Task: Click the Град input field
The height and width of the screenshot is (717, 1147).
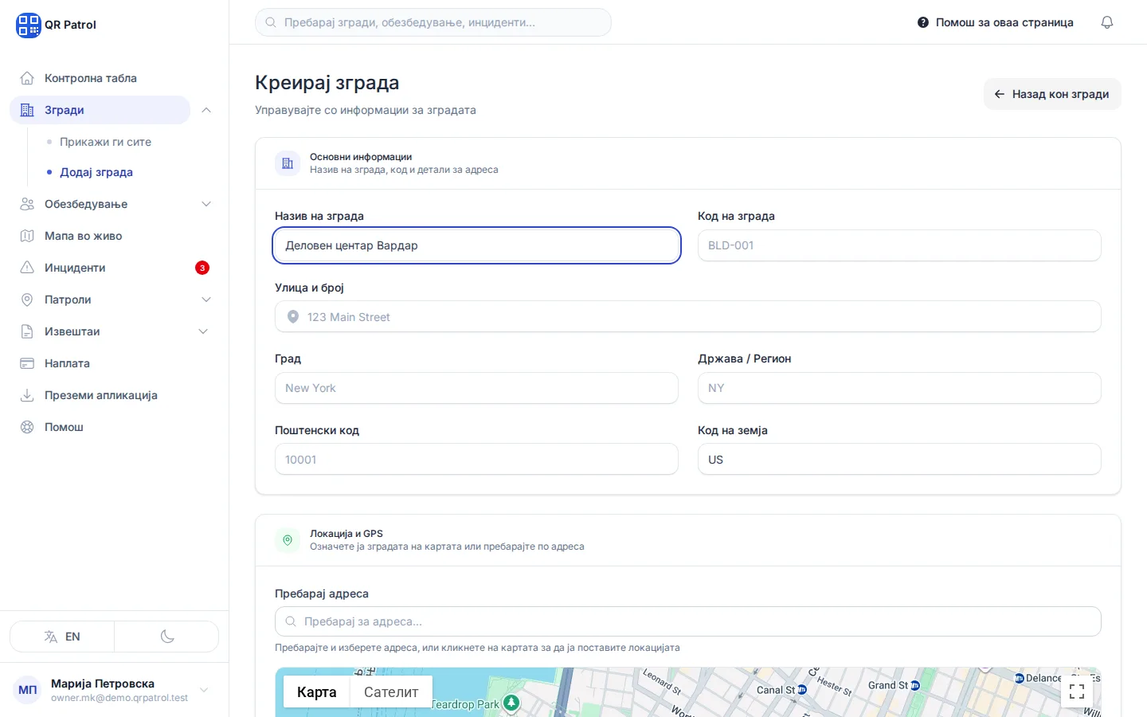Action: click(476, 388)
